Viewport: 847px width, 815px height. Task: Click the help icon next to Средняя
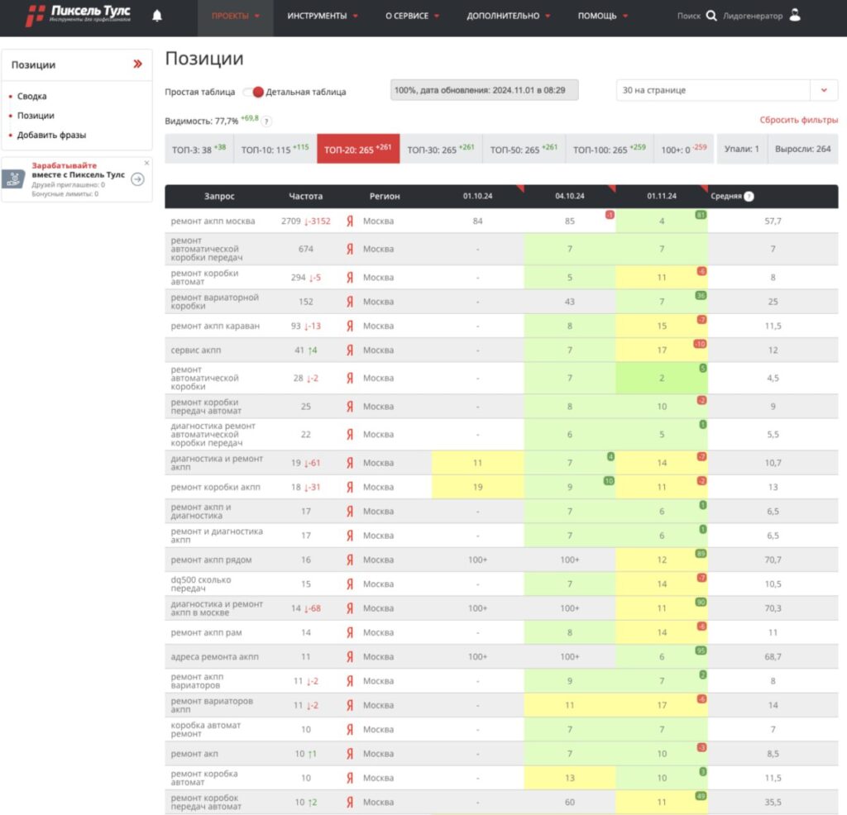(x=749, y=197)
